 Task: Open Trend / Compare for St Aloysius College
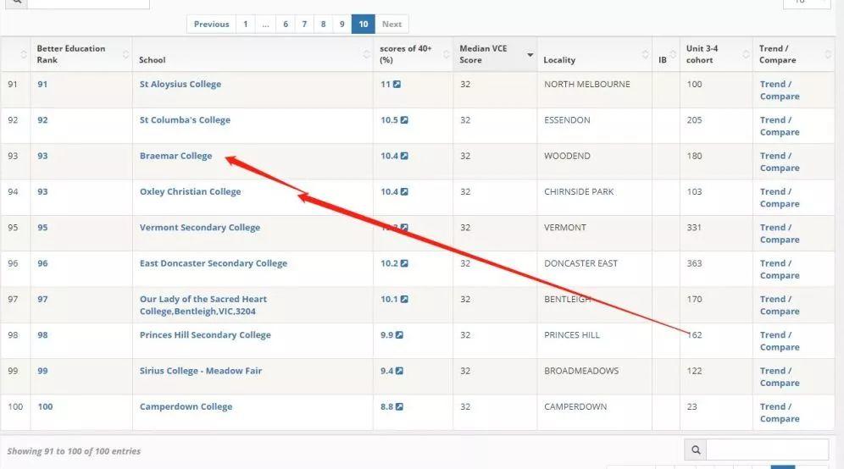click(x=780, y=91)
